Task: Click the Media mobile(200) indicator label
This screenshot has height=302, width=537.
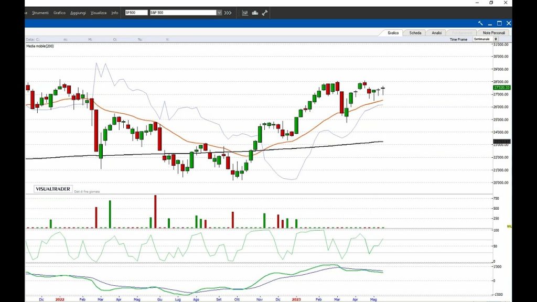Action: 40,46
